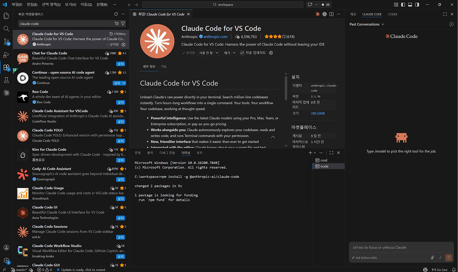Focus the extension search box

click(66, 24)
